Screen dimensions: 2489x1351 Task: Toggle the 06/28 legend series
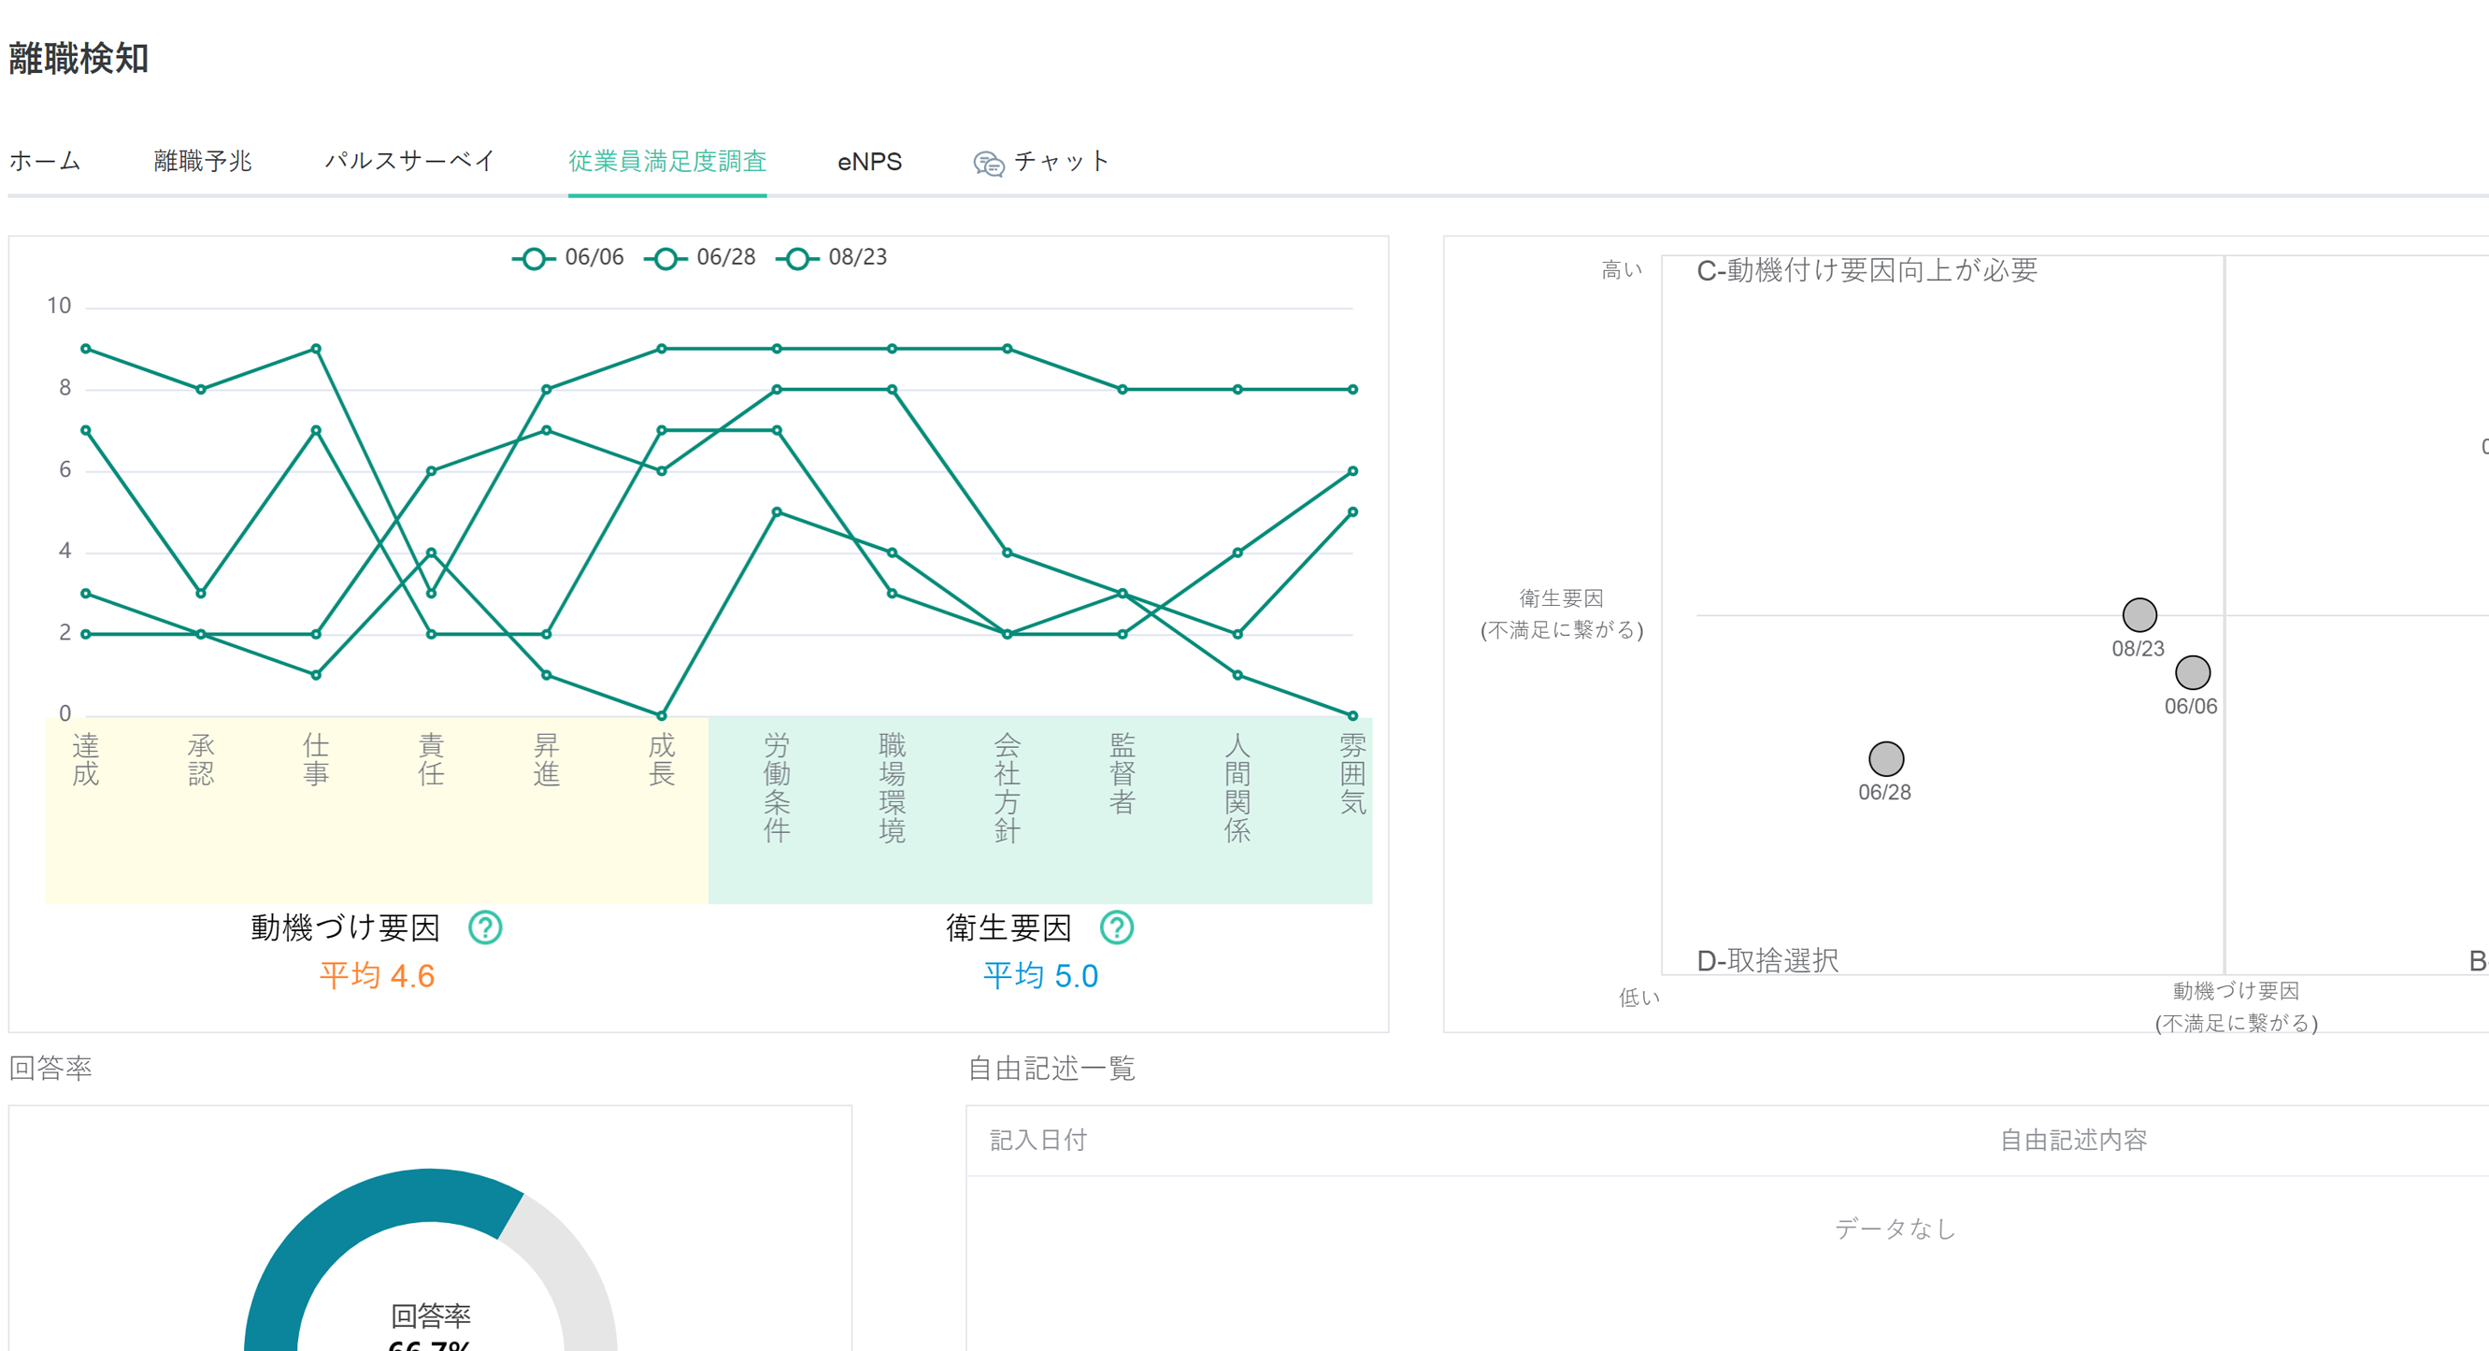pos(700,258)
